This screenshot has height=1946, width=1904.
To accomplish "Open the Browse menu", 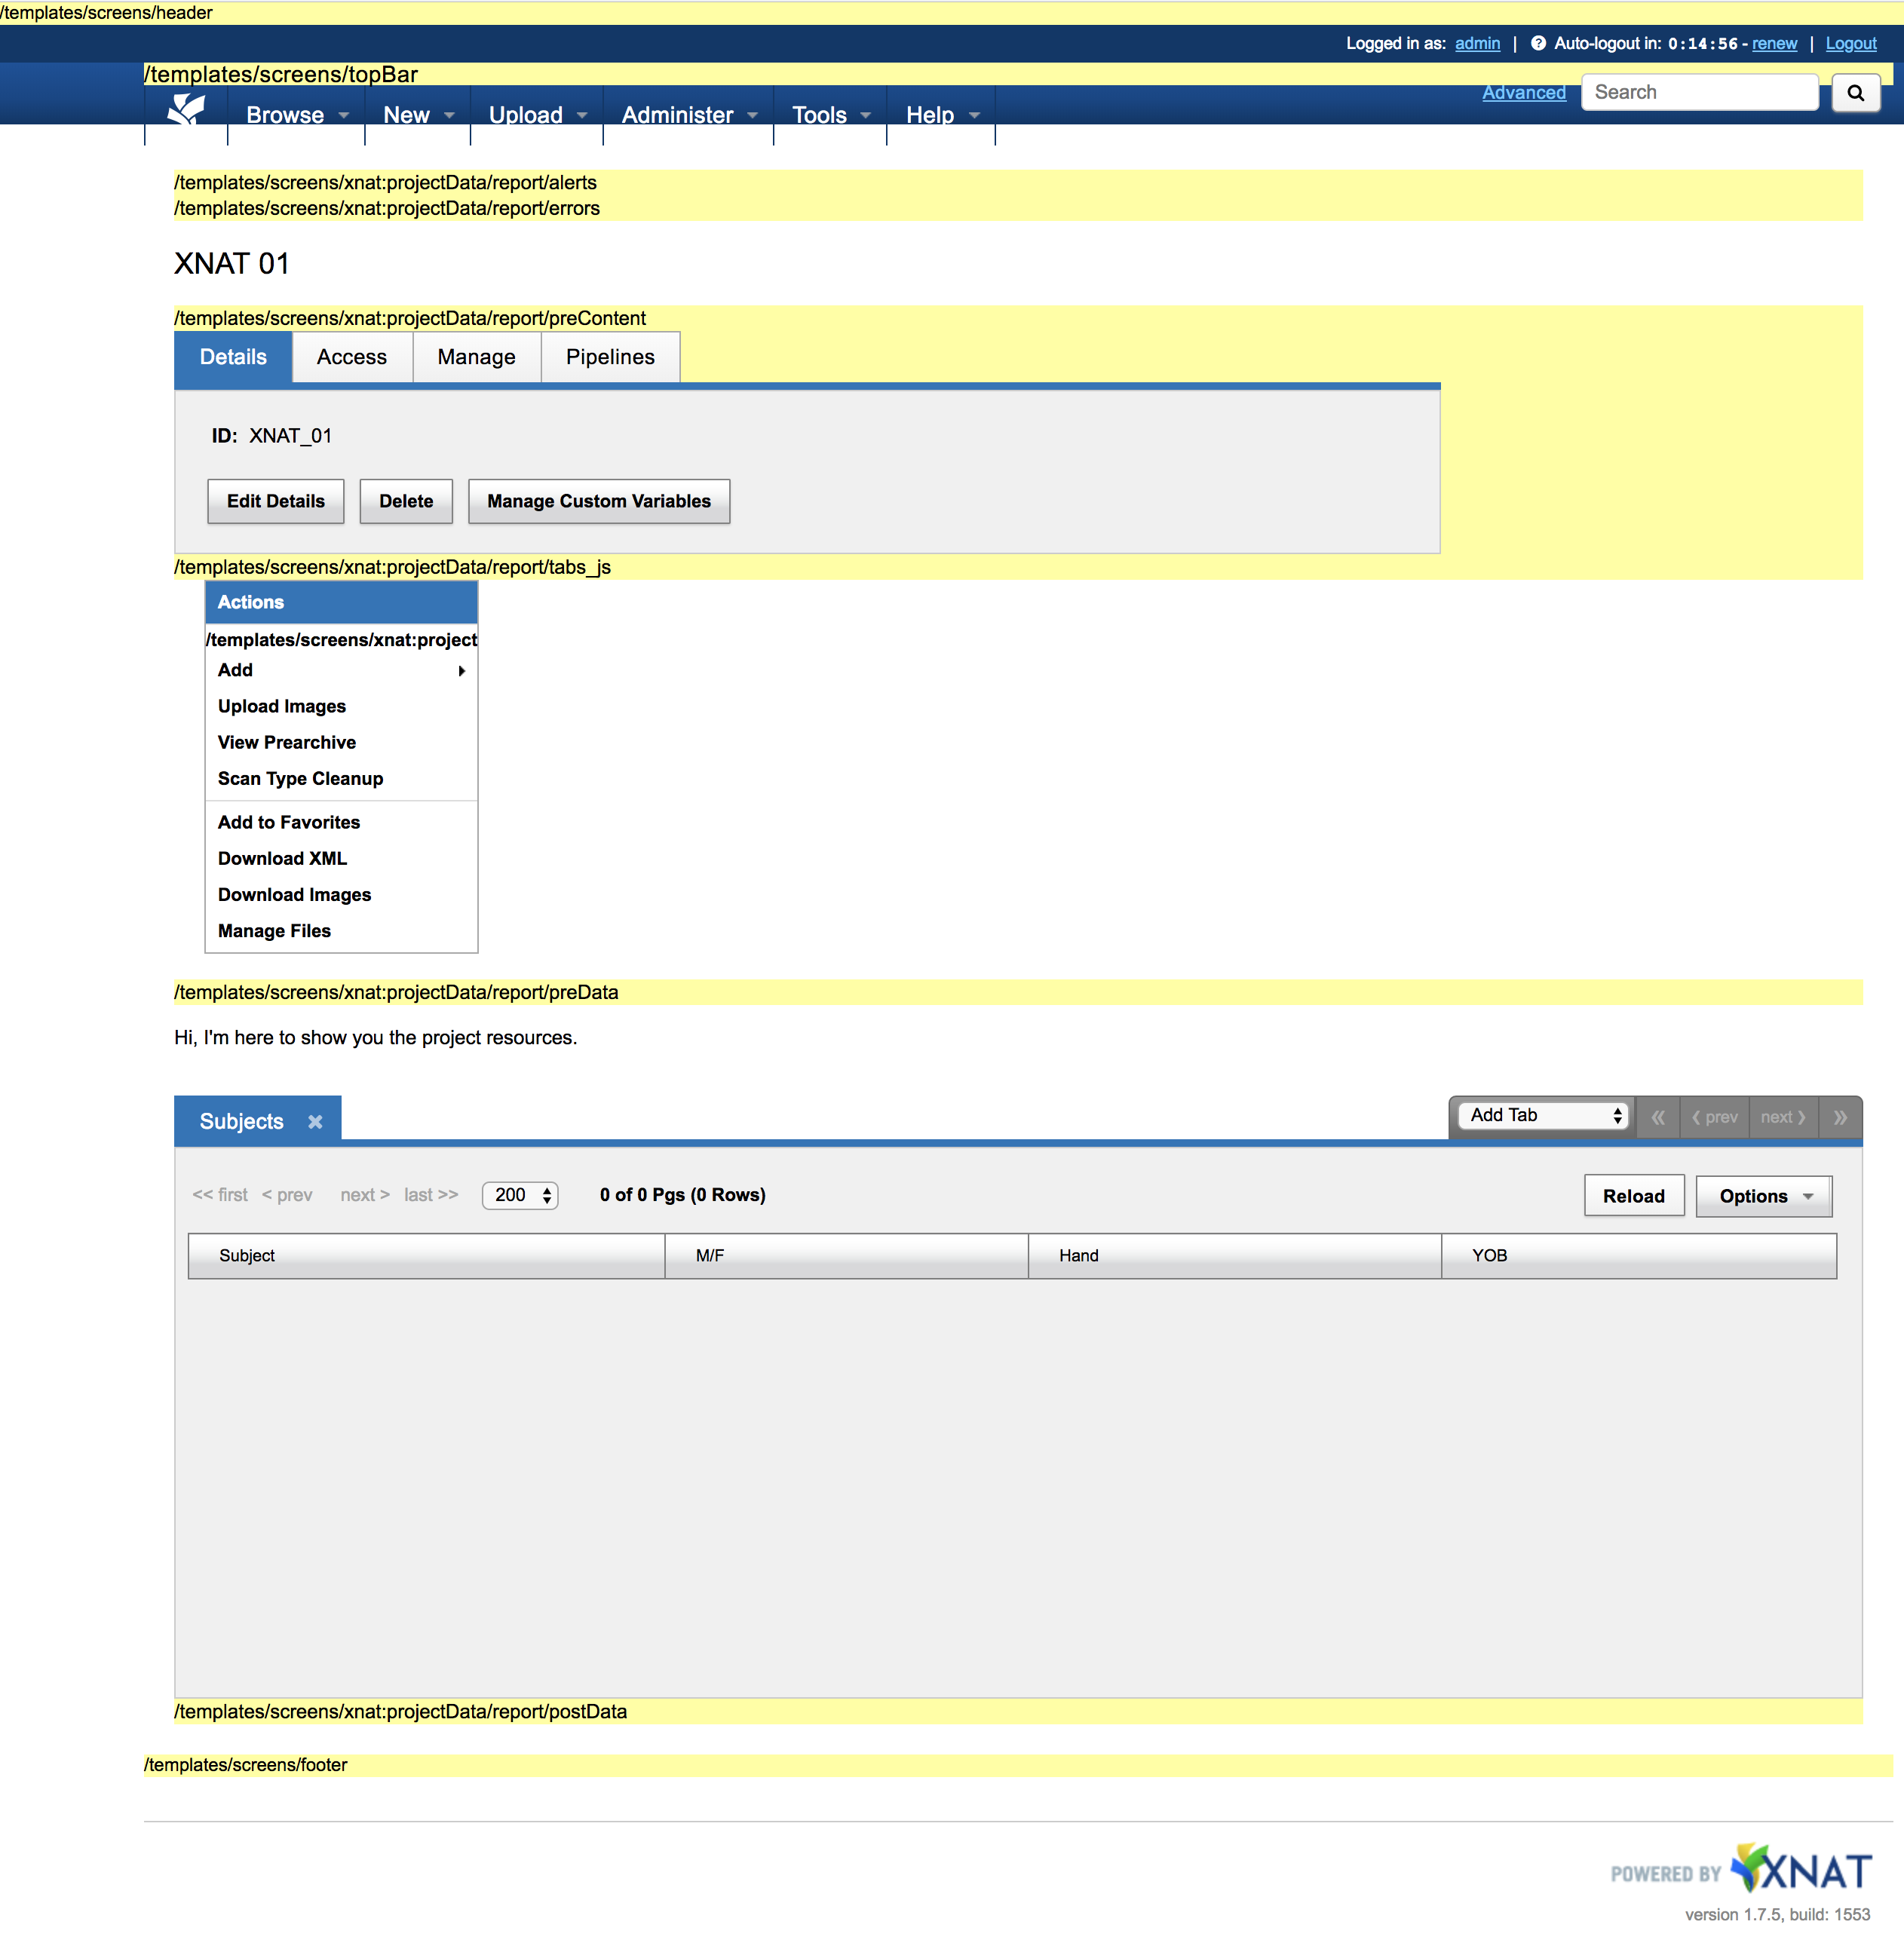I will point(296,115).
